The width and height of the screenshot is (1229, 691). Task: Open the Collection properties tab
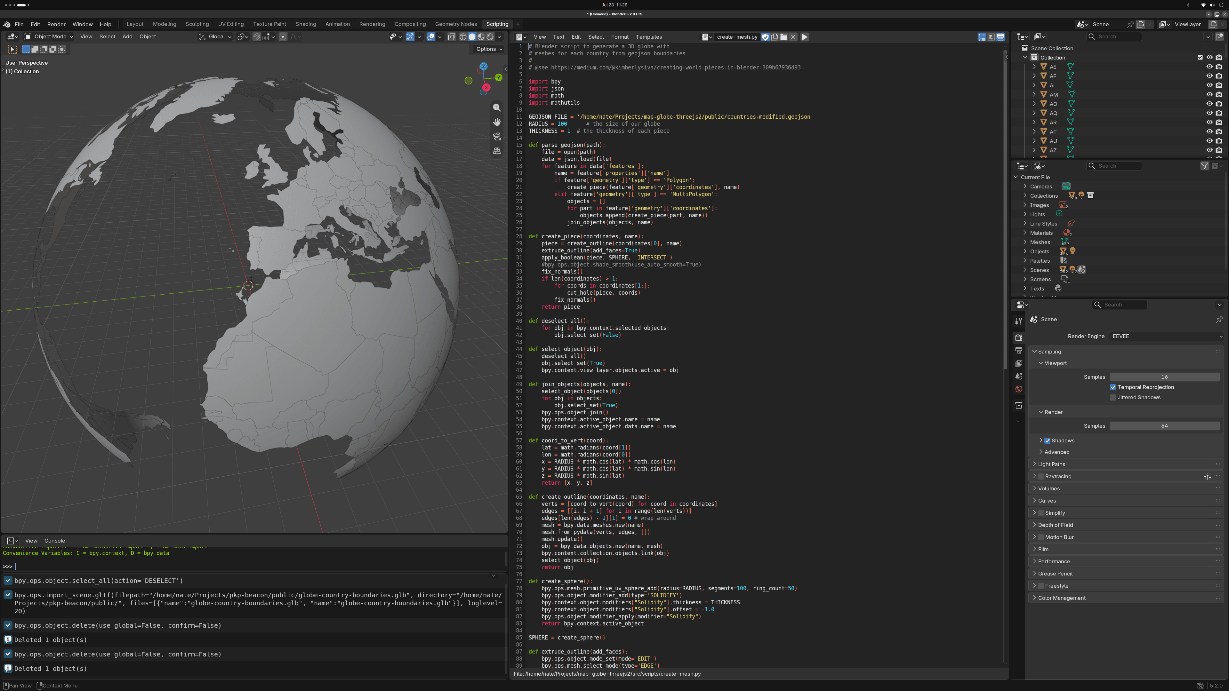1019,405
